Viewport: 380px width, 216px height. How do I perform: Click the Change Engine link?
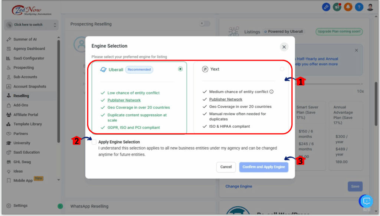coord(239,186)
